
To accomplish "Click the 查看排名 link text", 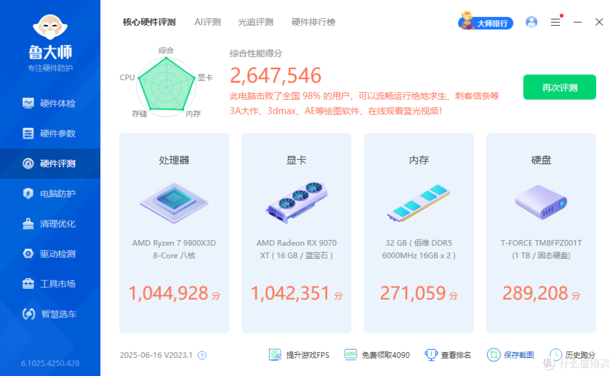I will 456,356.
